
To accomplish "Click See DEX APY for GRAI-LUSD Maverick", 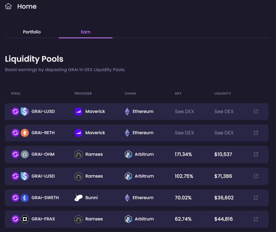I will pyautogui.click(x=184, y=112).
